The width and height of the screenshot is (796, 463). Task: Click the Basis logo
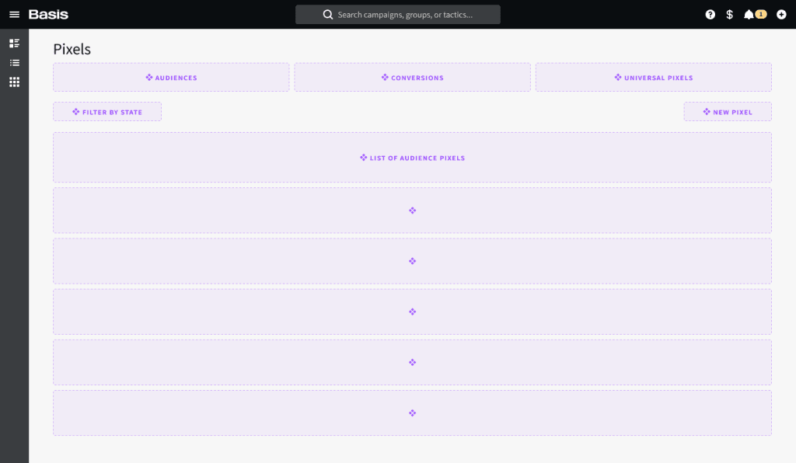click(48, 15)
